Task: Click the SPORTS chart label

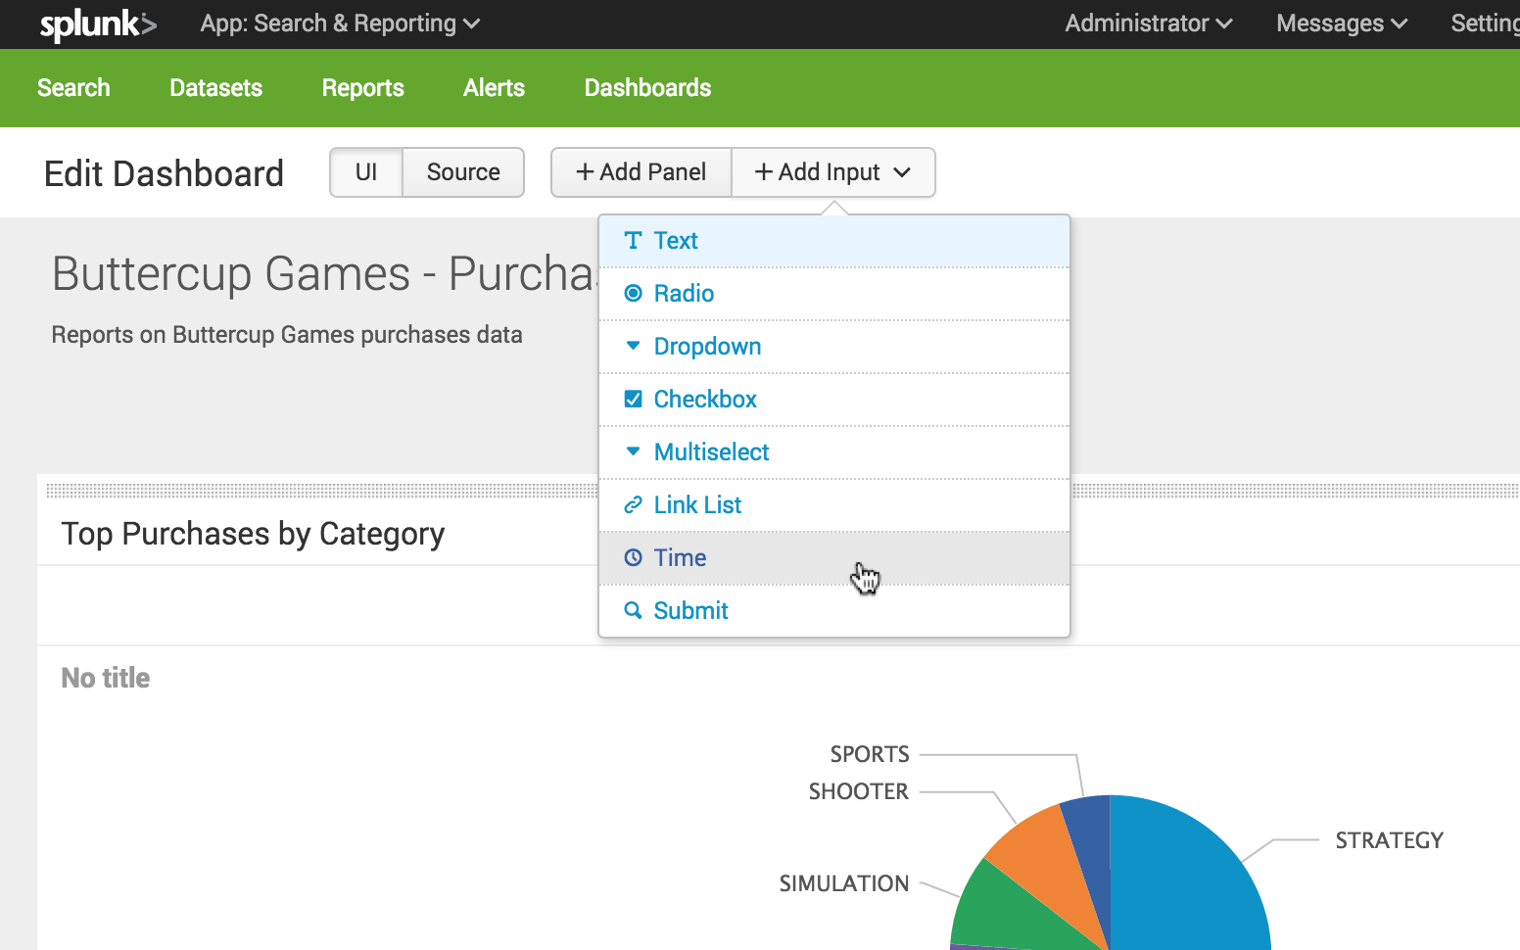Action: (x=870, y=754)
